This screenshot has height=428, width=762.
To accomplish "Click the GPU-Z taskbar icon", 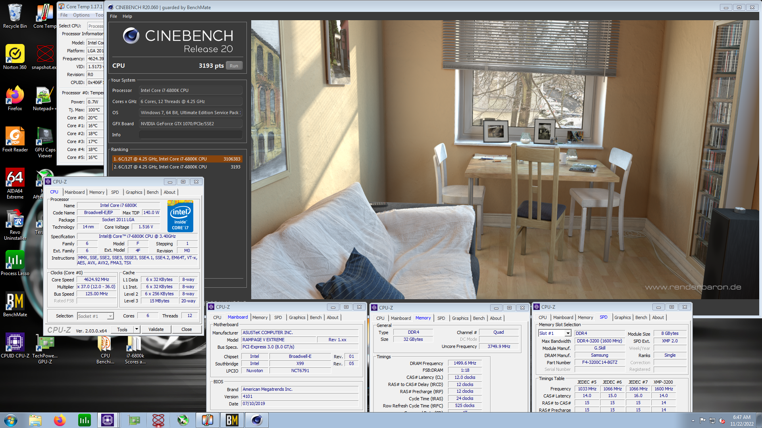I will coord(134,420).
